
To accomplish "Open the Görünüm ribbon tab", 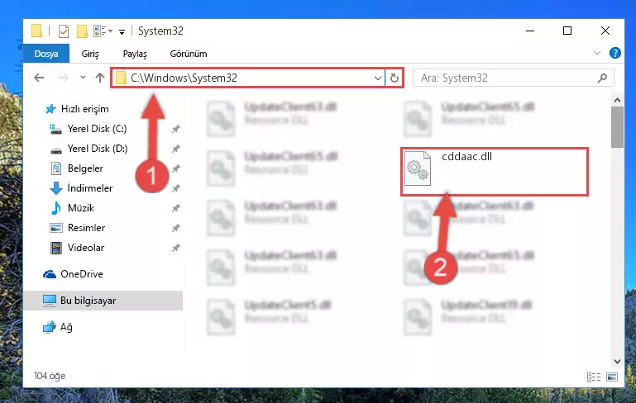I will point(189,54).
